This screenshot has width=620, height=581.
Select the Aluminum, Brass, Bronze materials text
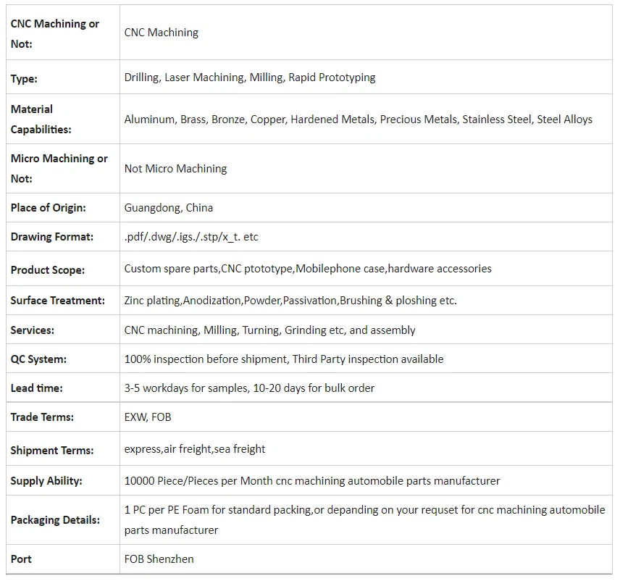[358, 119]
